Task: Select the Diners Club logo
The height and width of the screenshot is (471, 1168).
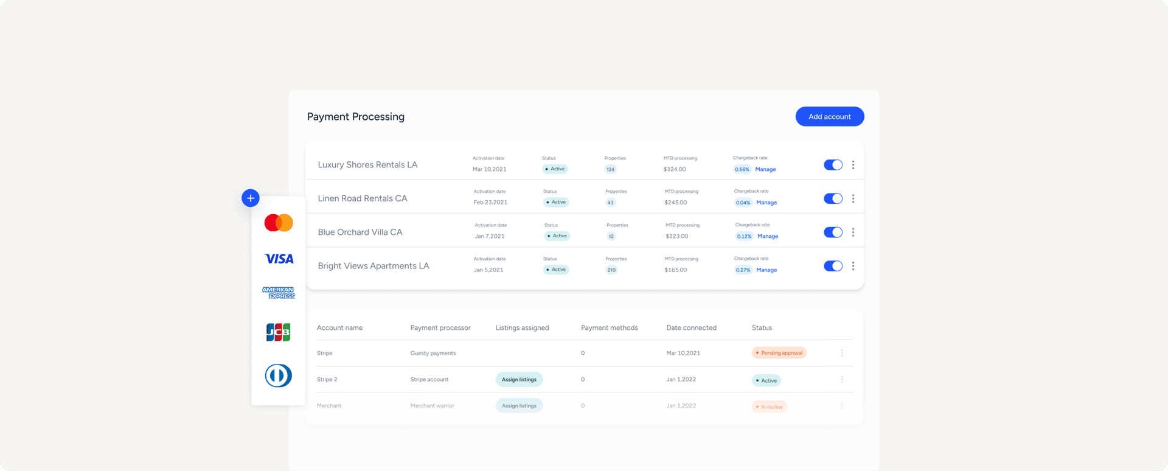Action: click(x=279, y=375)
